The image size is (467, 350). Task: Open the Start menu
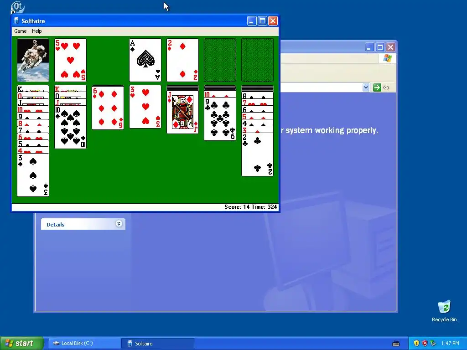coord(21,343)
